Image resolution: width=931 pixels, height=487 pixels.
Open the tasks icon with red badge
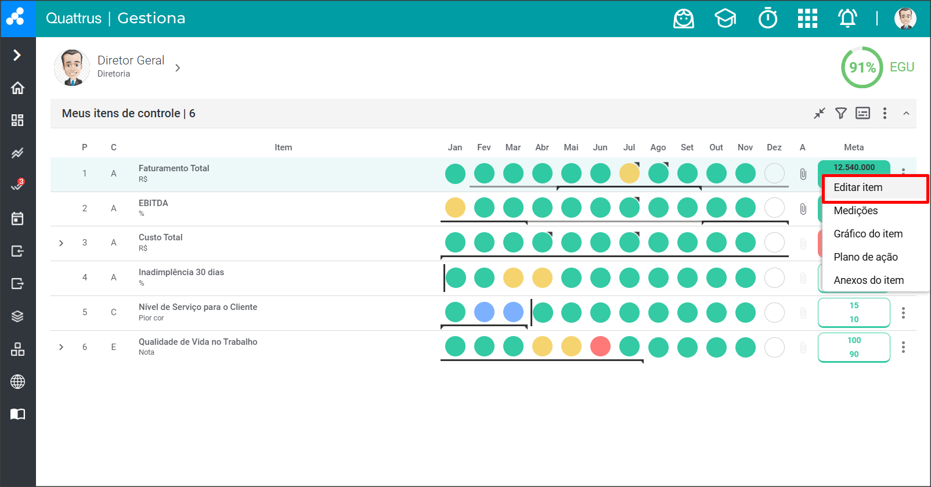17,185
